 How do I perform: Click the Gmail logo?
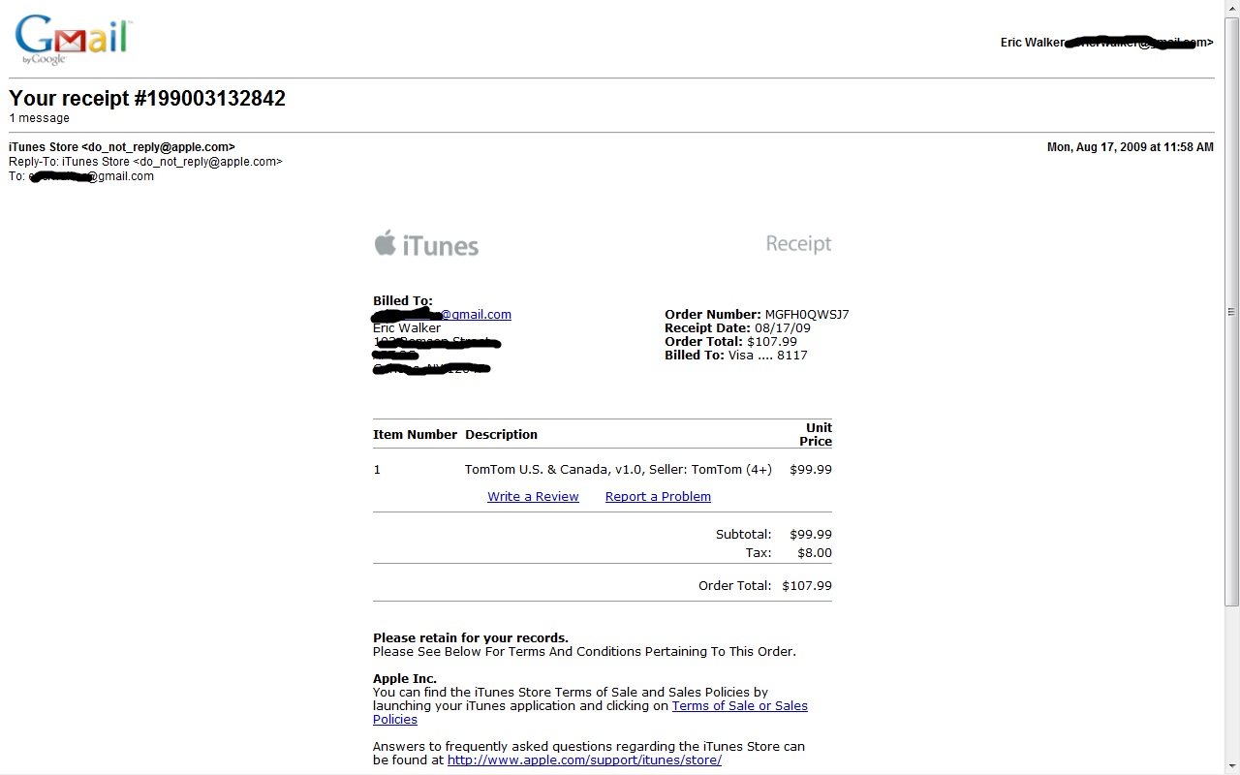coord(73,40)
